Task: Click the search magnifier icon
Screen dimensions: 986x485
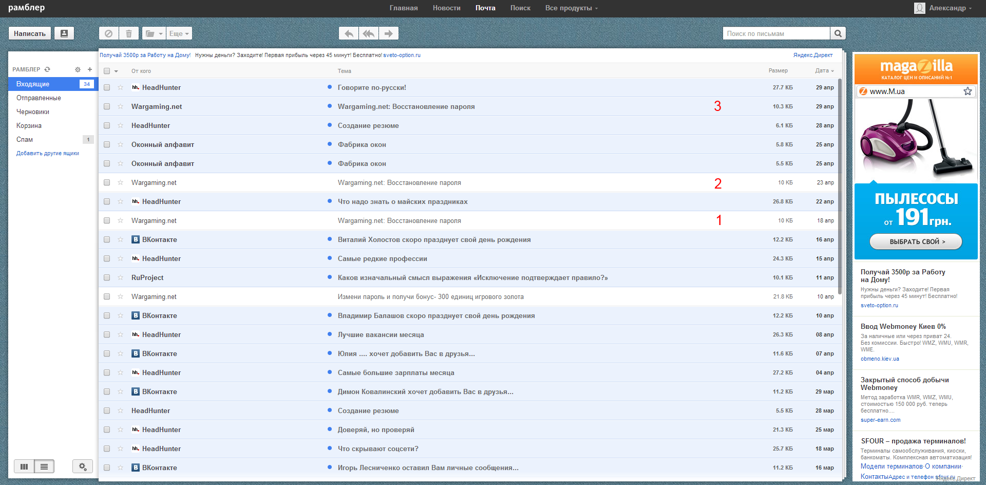Action: pos(838,33)
